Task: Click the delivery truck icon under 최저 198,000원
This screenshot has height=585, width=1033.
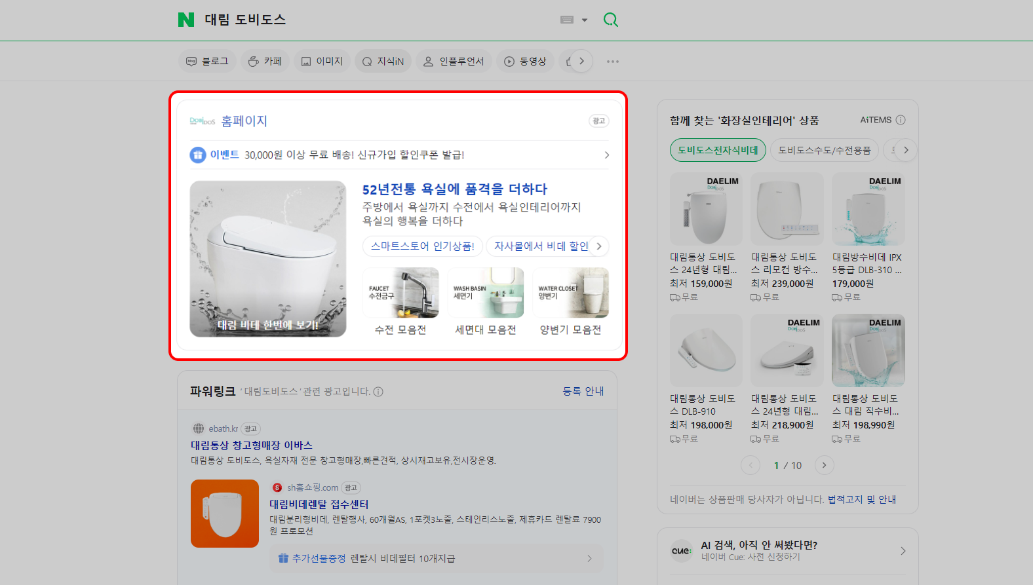Action: [675, 439]
